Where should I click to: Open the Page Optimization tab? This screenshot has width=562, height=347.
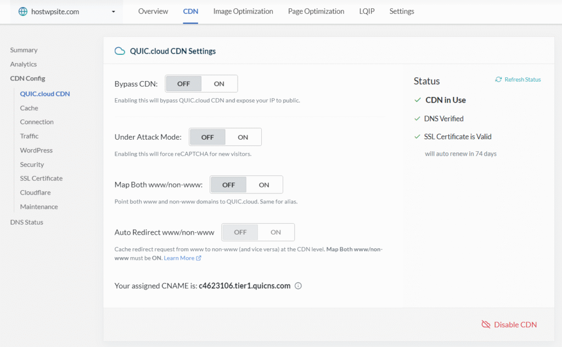(316, 11)
